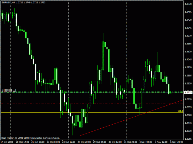
Task: Click the 1.3120 price axis label
Action: pos(188,52)
